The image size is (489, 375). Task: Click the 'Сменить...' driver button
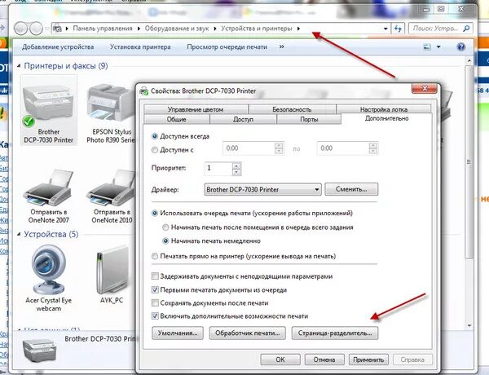point(351,189)
